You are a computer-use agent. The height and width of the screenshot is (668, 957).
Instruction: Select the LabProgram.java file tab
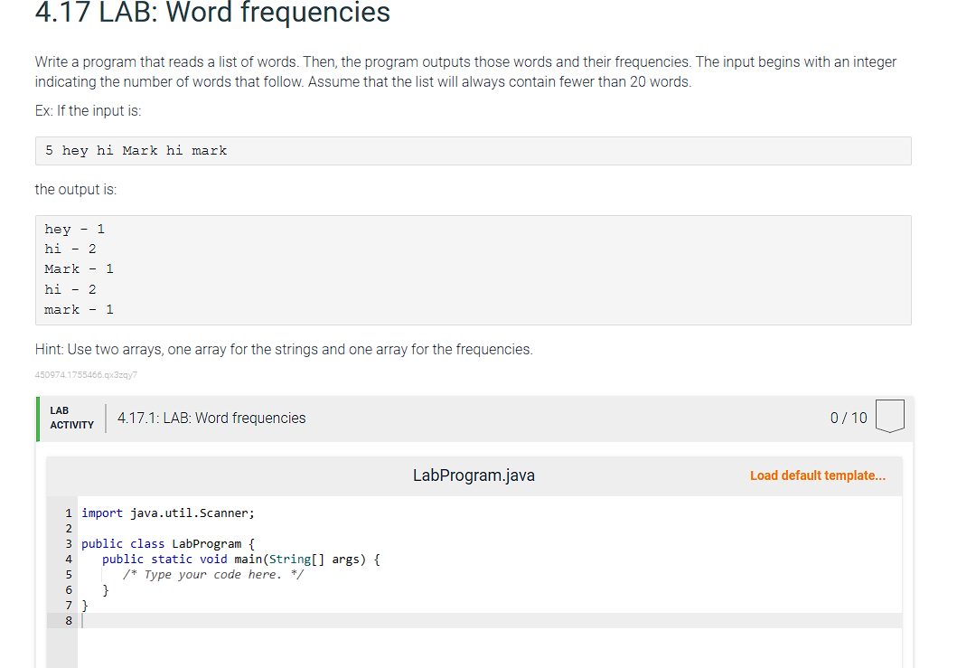pyautogui.click(x=474, y=475)
